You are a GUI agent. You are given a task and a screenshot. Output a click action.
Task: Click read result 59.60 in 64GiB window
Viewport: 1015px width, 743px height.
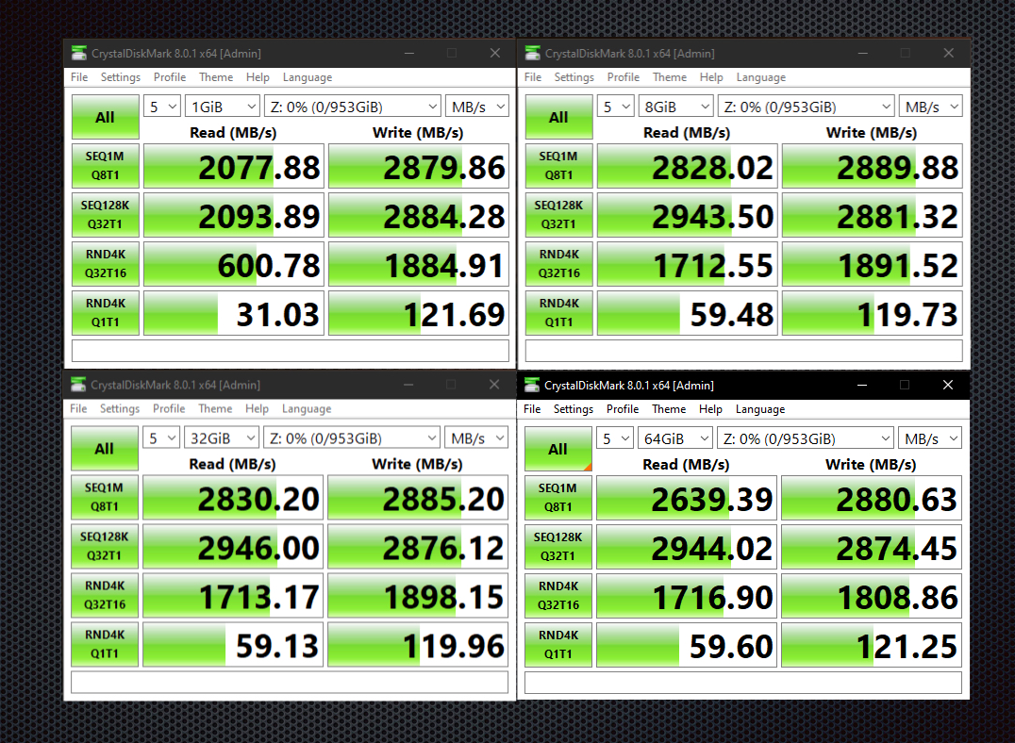(687, 646)
